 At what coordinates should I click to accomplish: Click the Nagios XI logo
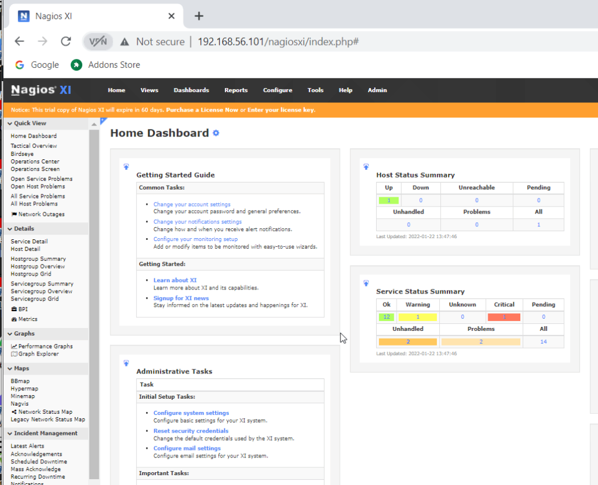41,90
